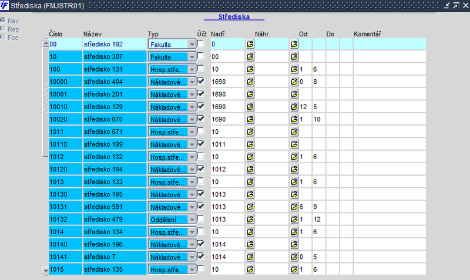
Task: Open Typ dropdown for středisko 132
Action: coord(192,157)
